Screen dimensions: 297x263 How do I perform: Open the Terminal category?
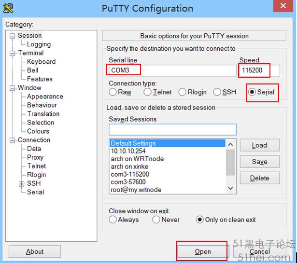pyautogui.click(x=31, y=53)
